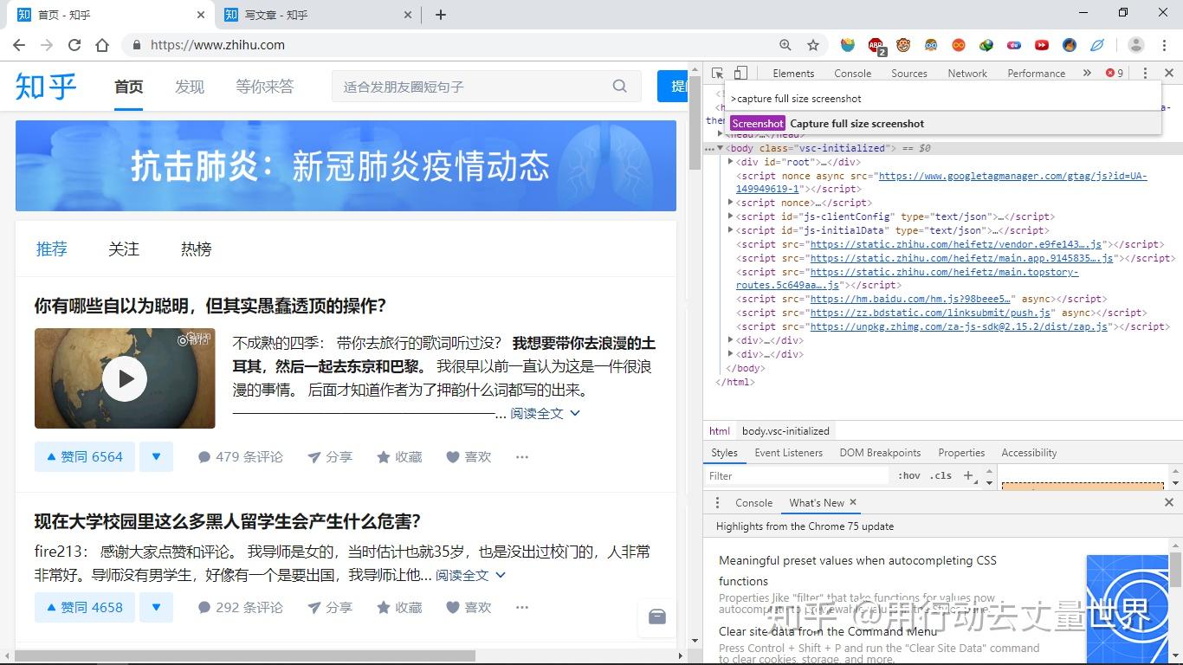1183x665 pixels.
Task: Click the Zhihu search magnifier icon
Action: [x=619, y=86]
